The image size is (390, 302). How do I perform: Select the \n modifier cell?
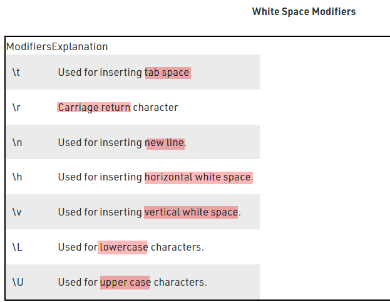click(x=17, y=142)
